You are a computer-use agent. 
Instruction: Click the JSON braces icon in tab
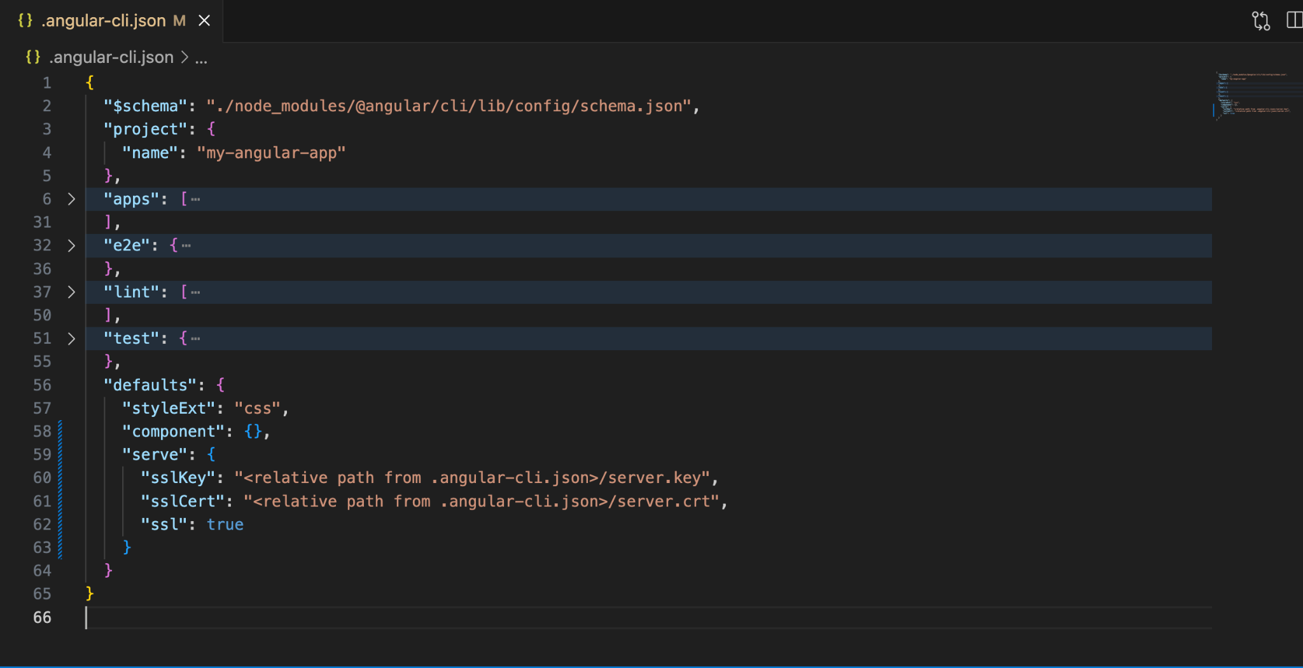(x=25, y=20)
